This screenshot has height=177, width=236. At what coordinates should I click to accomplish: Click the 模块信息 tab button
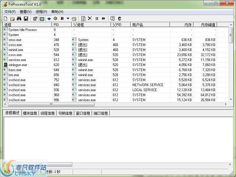[30, 113]
